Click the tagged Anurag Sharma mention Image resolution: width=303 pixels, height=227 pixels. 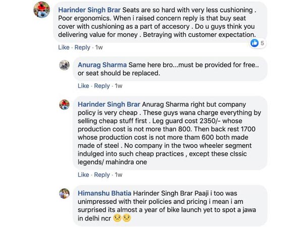tap(168, 104)
